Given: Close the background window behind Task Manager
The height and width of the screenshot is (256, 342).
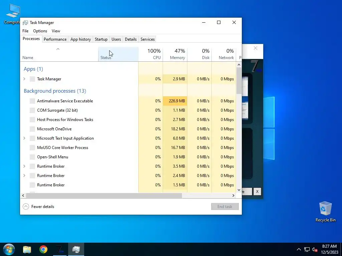Looking at the screenshot, I should [x=255, y=48].
